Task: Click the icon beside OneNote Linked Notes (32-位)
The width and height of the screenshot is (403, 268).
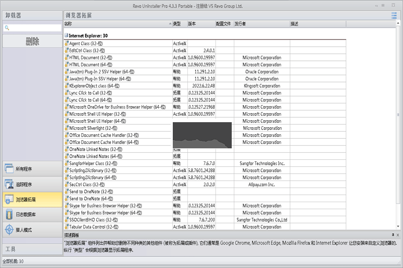Action: 66,149
